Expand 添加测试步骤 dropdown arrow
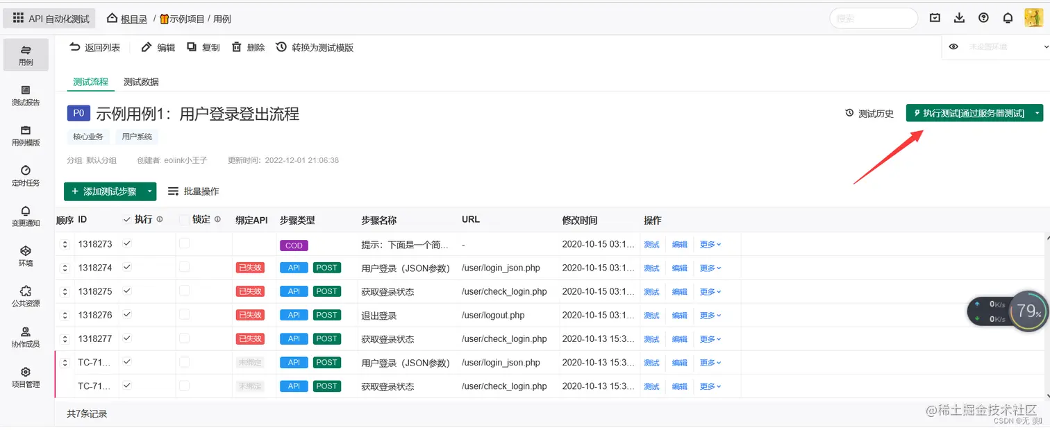The width and height of the screenshot is (1050, 430). click(x=150, y=191)
